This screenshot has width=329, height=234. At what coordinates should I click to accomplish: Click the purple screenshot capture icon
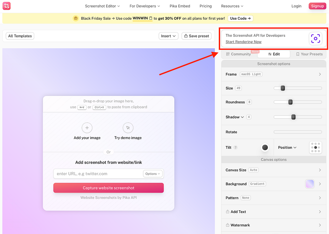316,38
